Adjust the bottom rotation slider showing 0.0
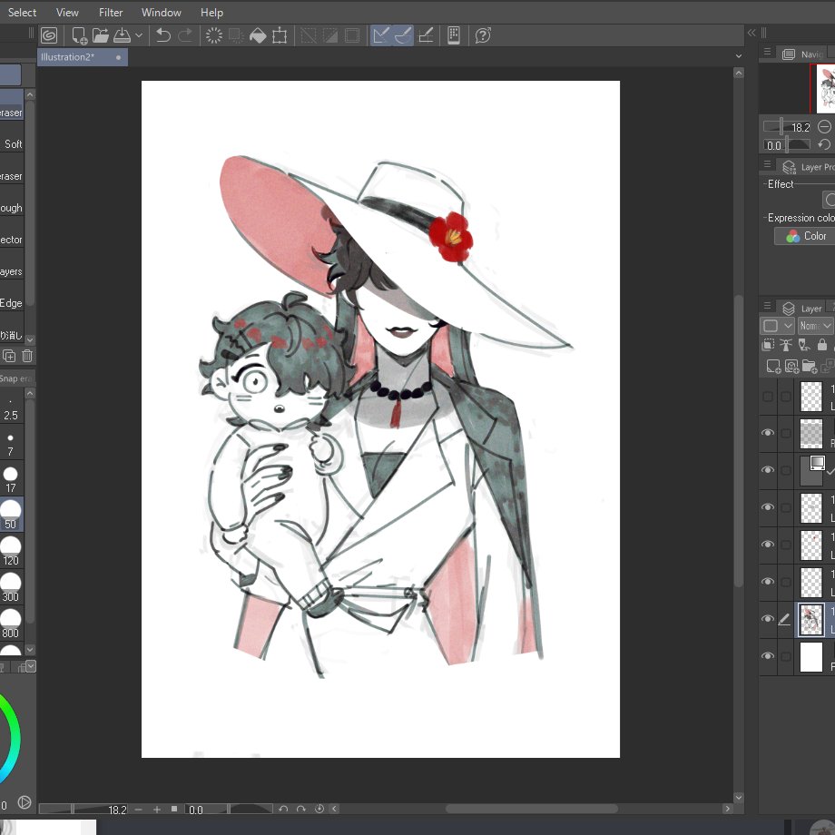This screenshot has width=835, height=835. 229,809
